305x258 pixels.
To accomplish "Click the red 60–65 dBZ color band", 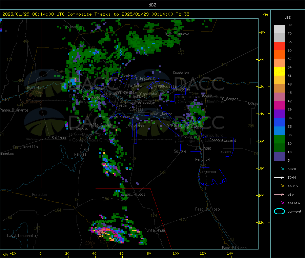I will click(279, 46).
